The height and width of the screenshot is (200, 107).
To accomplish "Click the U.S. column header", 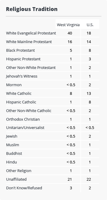I will click(90, 25).
